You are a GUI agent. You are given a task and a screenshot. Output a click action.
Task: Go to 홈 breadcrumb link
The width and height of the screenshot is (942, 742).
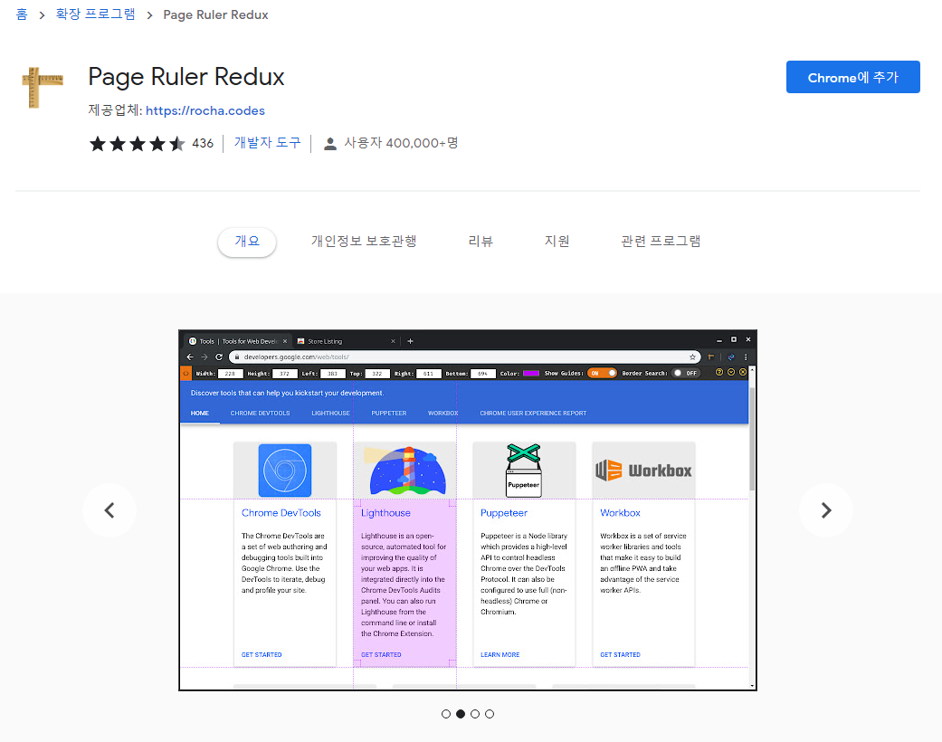coord(22,14)
